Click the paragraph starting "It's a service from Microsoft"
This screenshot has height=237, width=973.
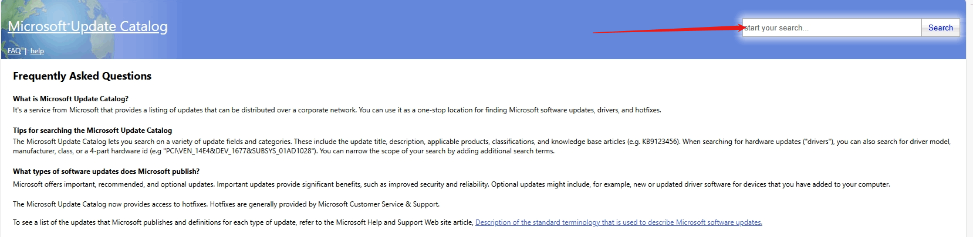pyautogui.click(x=337, y=110)
